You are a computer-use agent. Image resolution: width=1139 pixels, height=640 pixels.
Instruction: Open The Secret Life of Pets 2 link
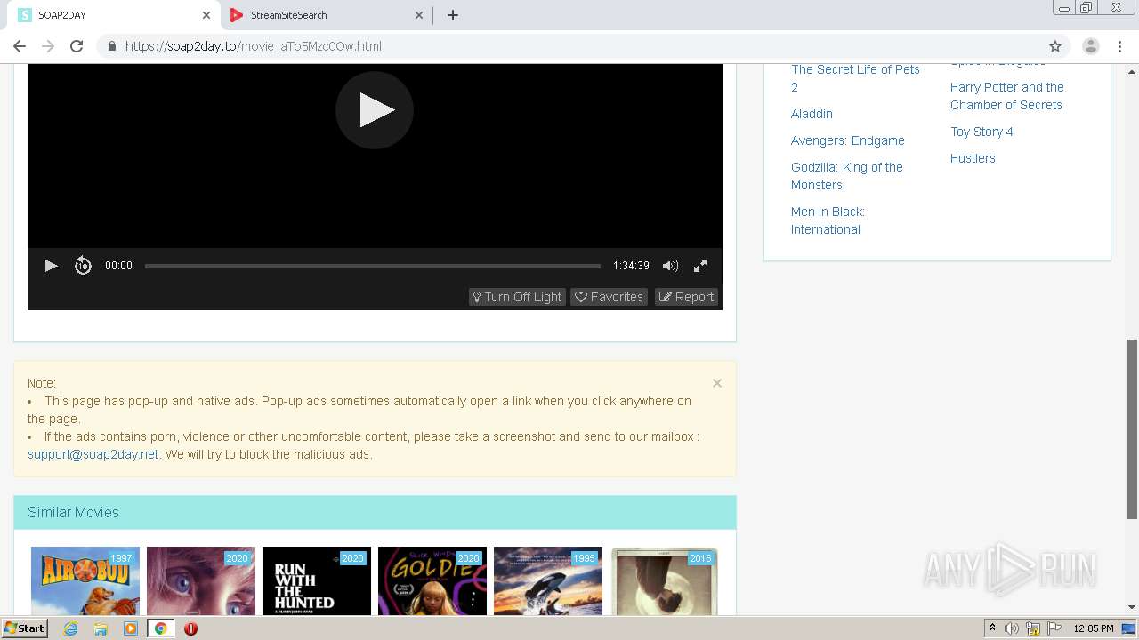[855, 78]
